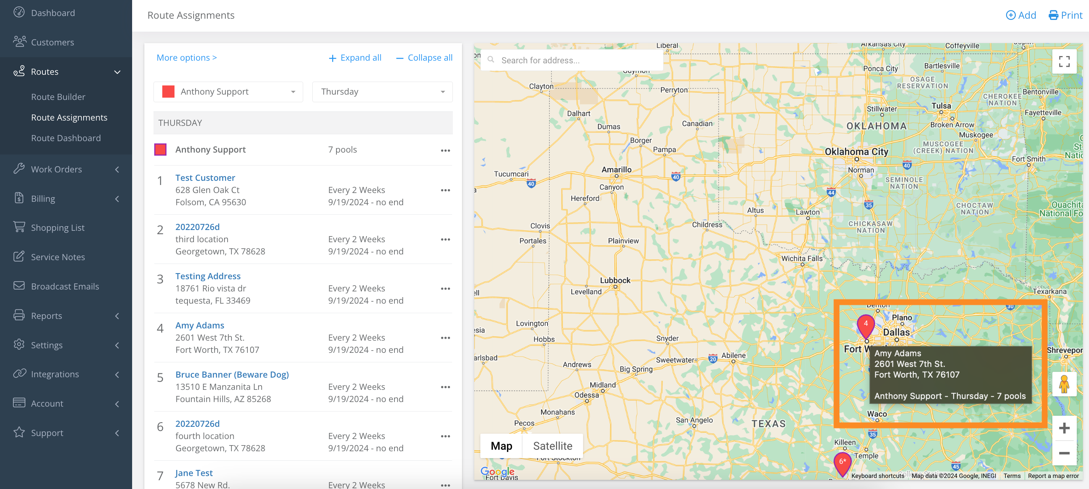
Task: Open 20220726d fourth location link
Action: pyautogui.click(x=197, y=423)
